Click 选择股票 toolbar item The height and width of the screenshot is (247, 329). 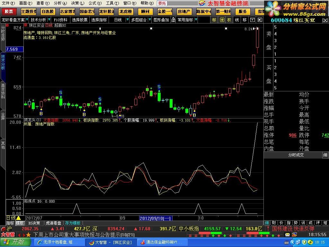coord(80,20)
